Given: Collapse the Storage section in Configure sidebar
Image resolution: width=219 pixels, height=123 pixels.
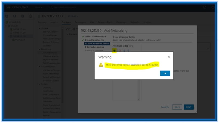Looking at the screenshot, I should pyautogui.click(x=39, y=28).
